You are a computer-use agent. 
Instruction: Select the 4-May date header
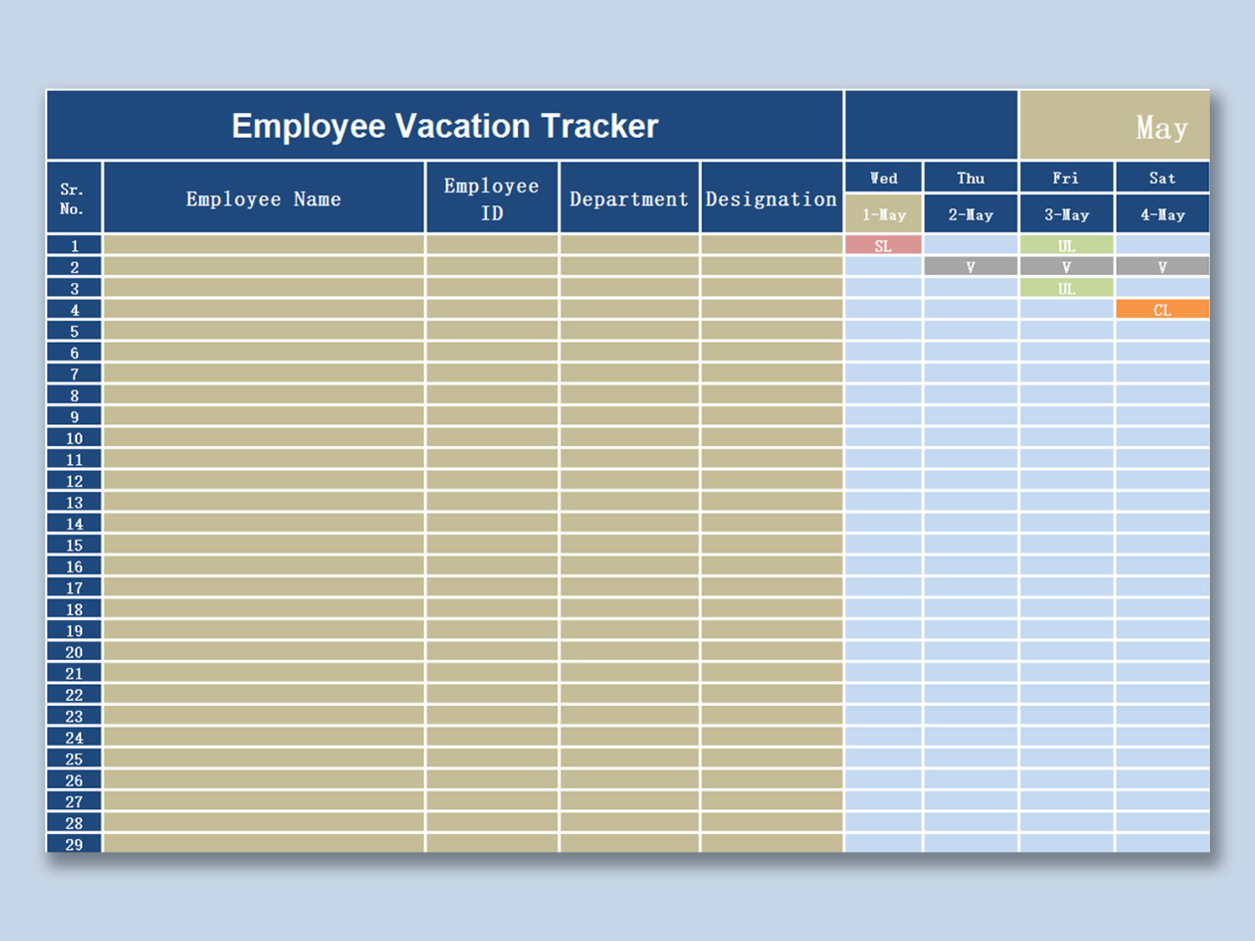(x=1161, y=214)
